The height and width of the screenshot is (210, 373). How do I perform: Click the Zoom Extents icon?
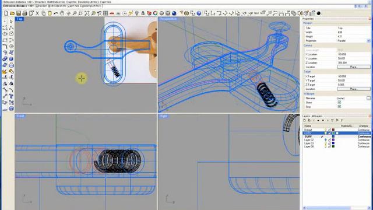[x=87, y=13]
